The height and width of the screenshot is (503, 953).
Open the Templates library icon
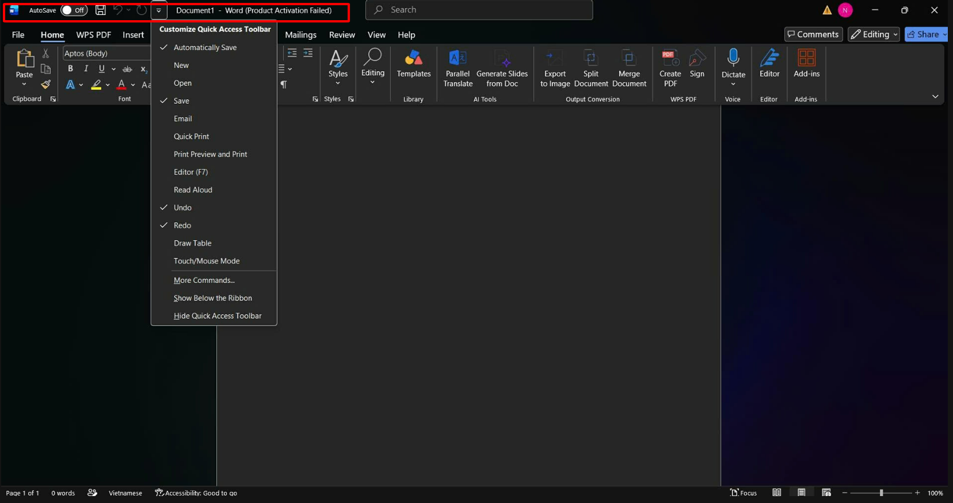414,64
